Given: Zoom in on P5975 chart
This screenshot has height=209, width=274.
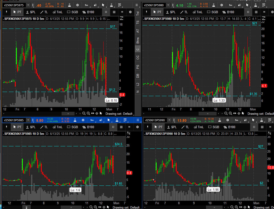Looking at the screenshot, I should (x=88, y=113).
